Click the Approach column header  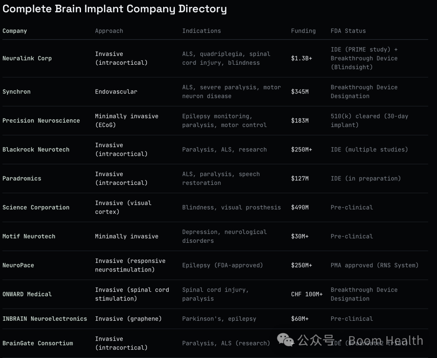coord(109,31)
